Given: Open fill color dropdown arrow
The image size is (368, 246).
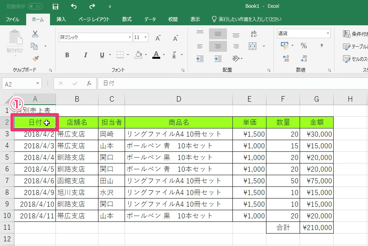Looking at the screenshot, I should click(x=146, y=55).
